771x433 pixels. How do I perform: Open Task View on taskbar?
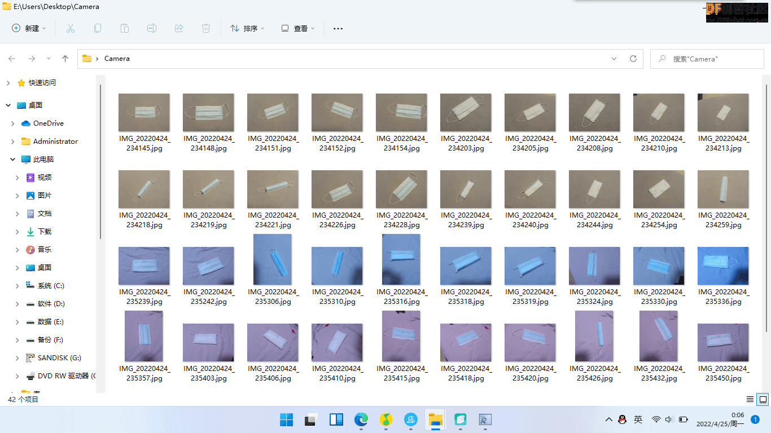click(311, 419)
